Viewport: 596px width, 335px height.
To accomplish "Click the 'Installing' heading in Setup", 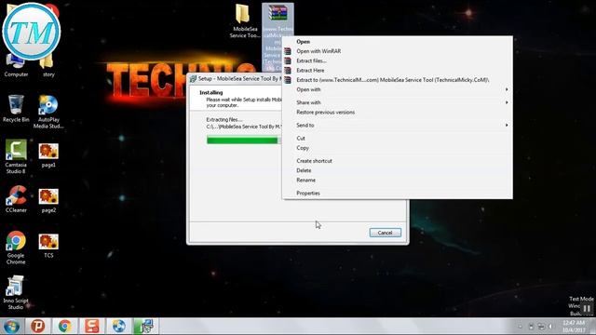I will coord(211,92).
